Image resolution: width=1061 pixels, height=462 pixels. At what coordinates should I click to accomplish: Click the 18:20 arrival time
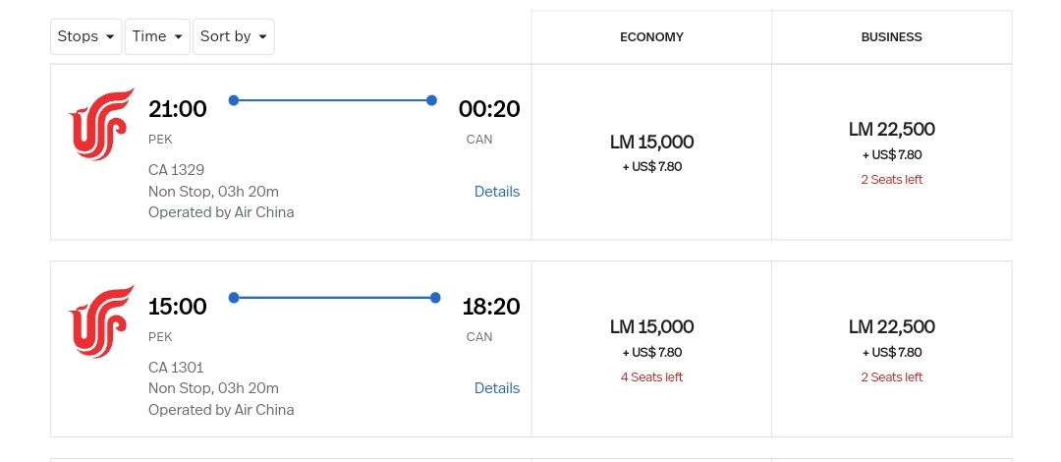tap(491, 307)
